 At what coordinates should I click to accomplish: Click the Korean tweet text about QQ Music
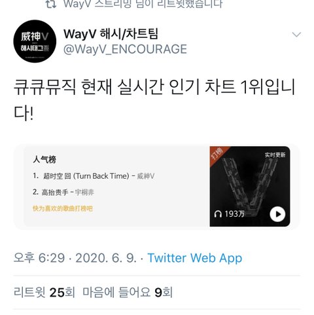(154, 100)
